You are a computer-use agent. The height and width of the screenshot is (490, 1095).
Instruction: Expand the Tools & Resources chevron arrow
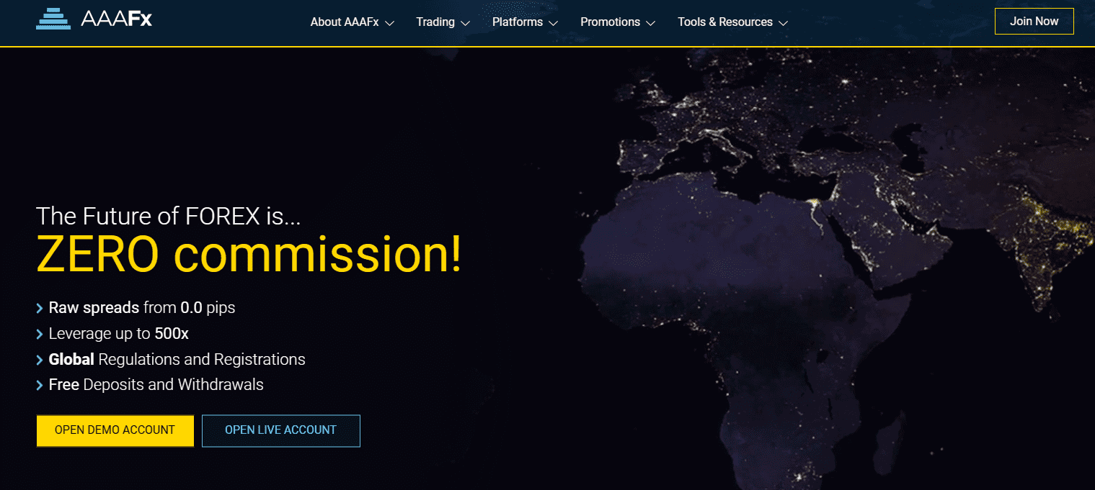click(x=783, y=23)
